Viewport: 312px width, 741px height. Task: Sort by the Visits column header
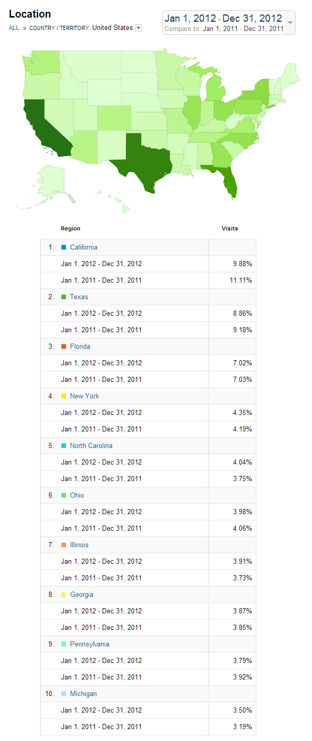230,228
